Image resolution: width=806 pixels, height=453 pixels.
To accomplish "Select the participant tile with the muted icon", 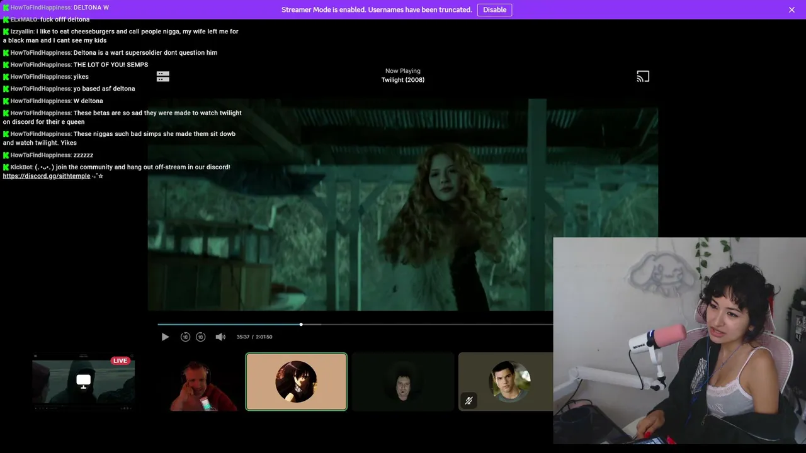I will (506, 382).
